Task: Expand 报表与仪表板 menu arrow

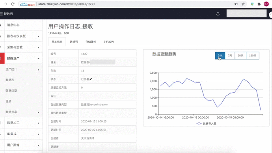Action: pos(38,36)
